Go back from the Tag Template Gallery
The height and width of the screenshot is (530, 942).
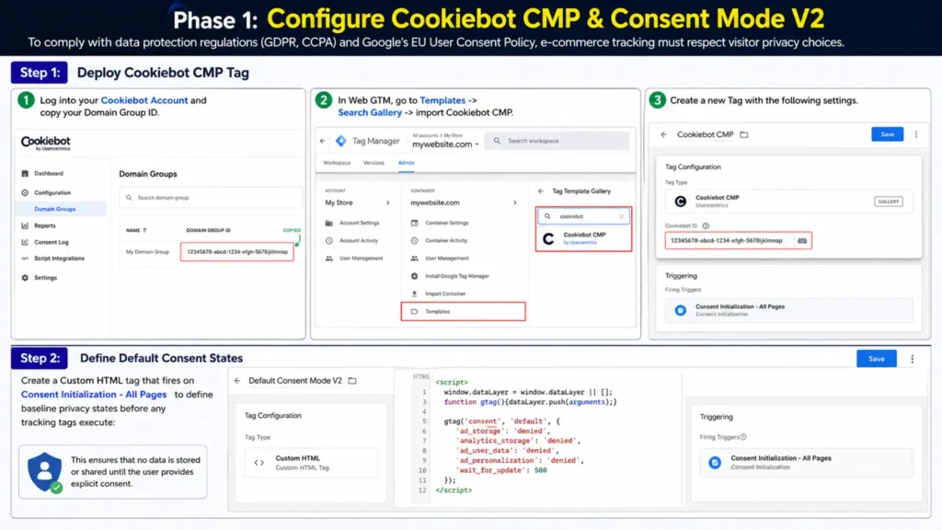[541, 191]
